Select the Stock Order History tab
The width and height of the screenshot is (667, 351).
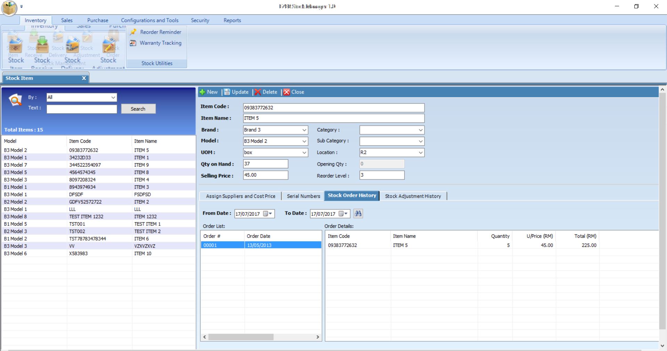point(352,195)
